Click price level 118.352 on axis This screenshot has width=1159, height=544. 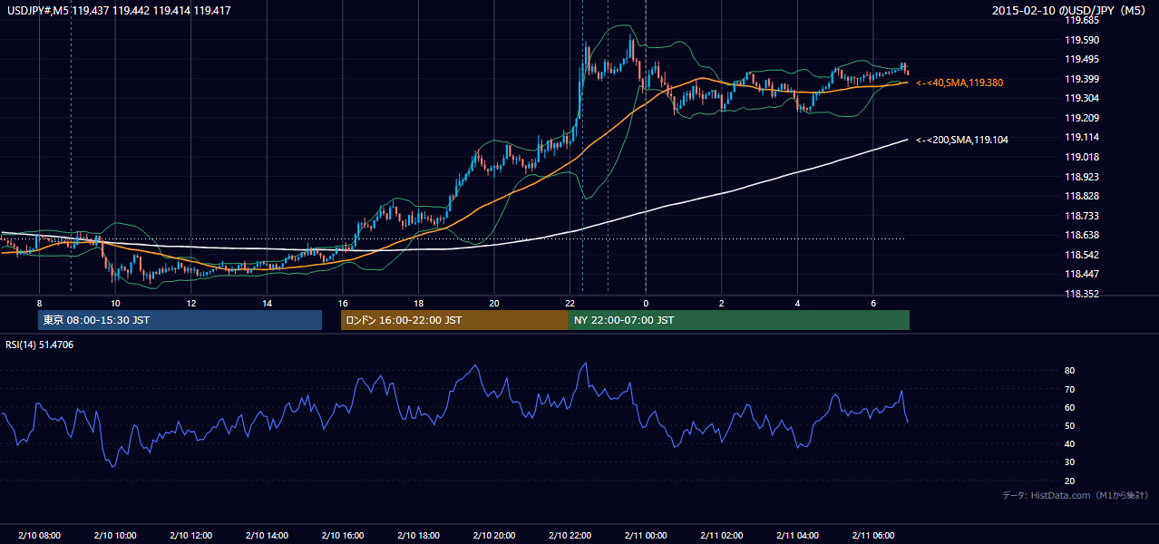(1081, 294)
